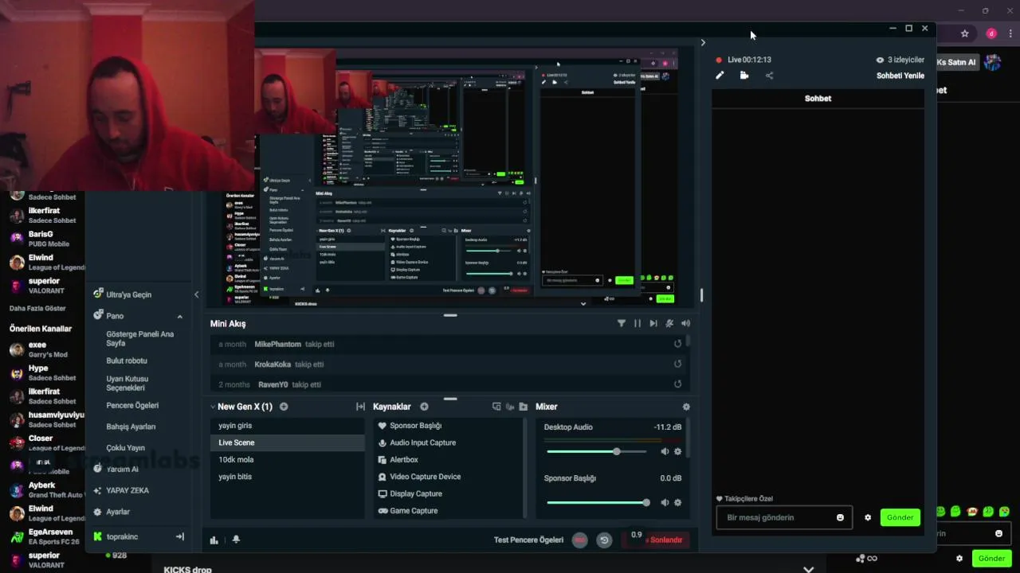Open Bulut robotu
Viewport: 1020px width, 573px height.
(x=127, y=361)
